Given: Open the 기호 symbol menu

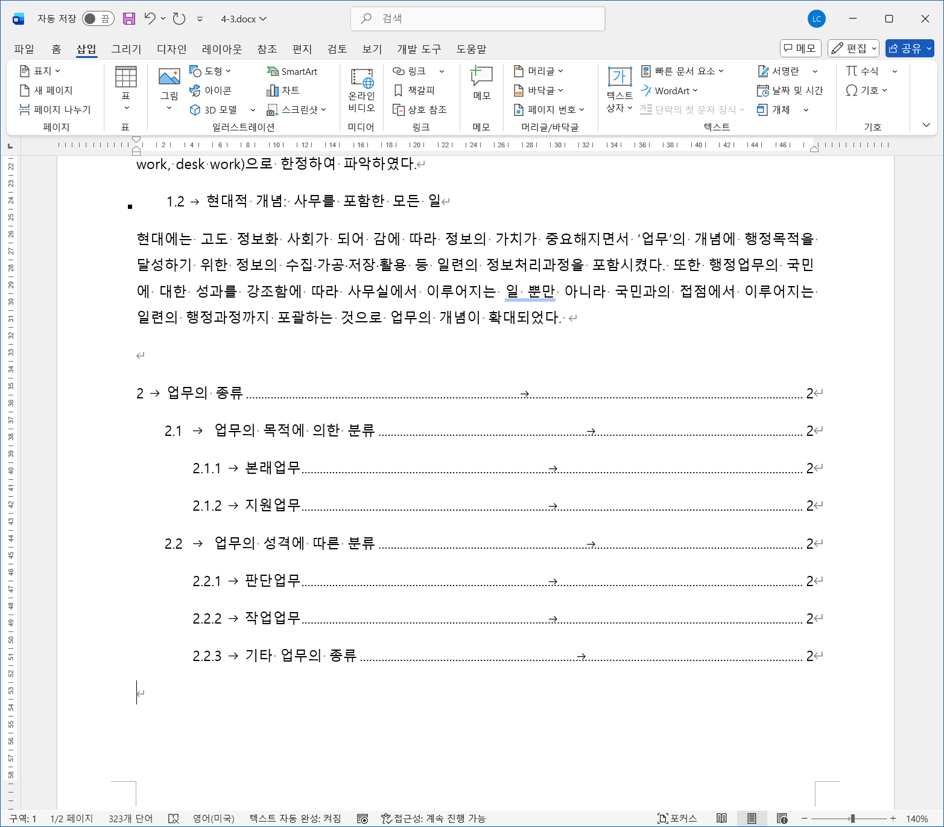Looking at the screenshot, I should tap(867, 91).
